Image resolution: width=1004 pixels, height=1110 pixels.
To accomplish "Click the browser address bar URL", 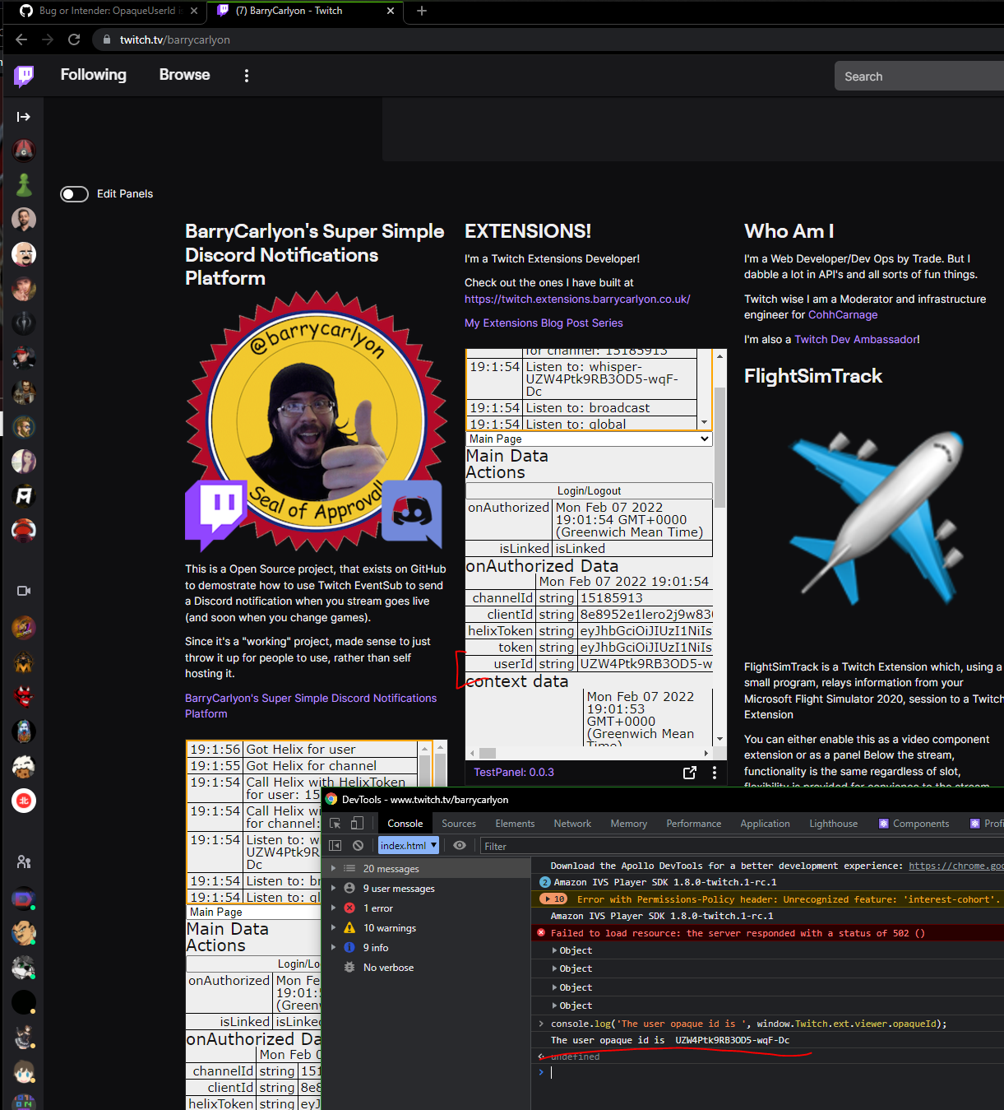I will point(175,39).
